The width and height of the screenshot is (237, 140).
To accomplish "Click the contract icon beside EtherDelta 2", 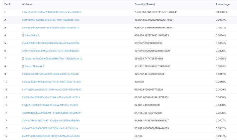I will [23, 35].
